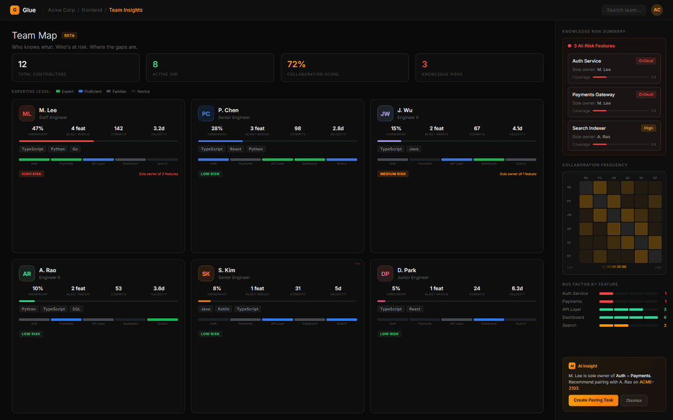Click J. Wu's JW avatar
673x420 pixels.
(385, 113)
